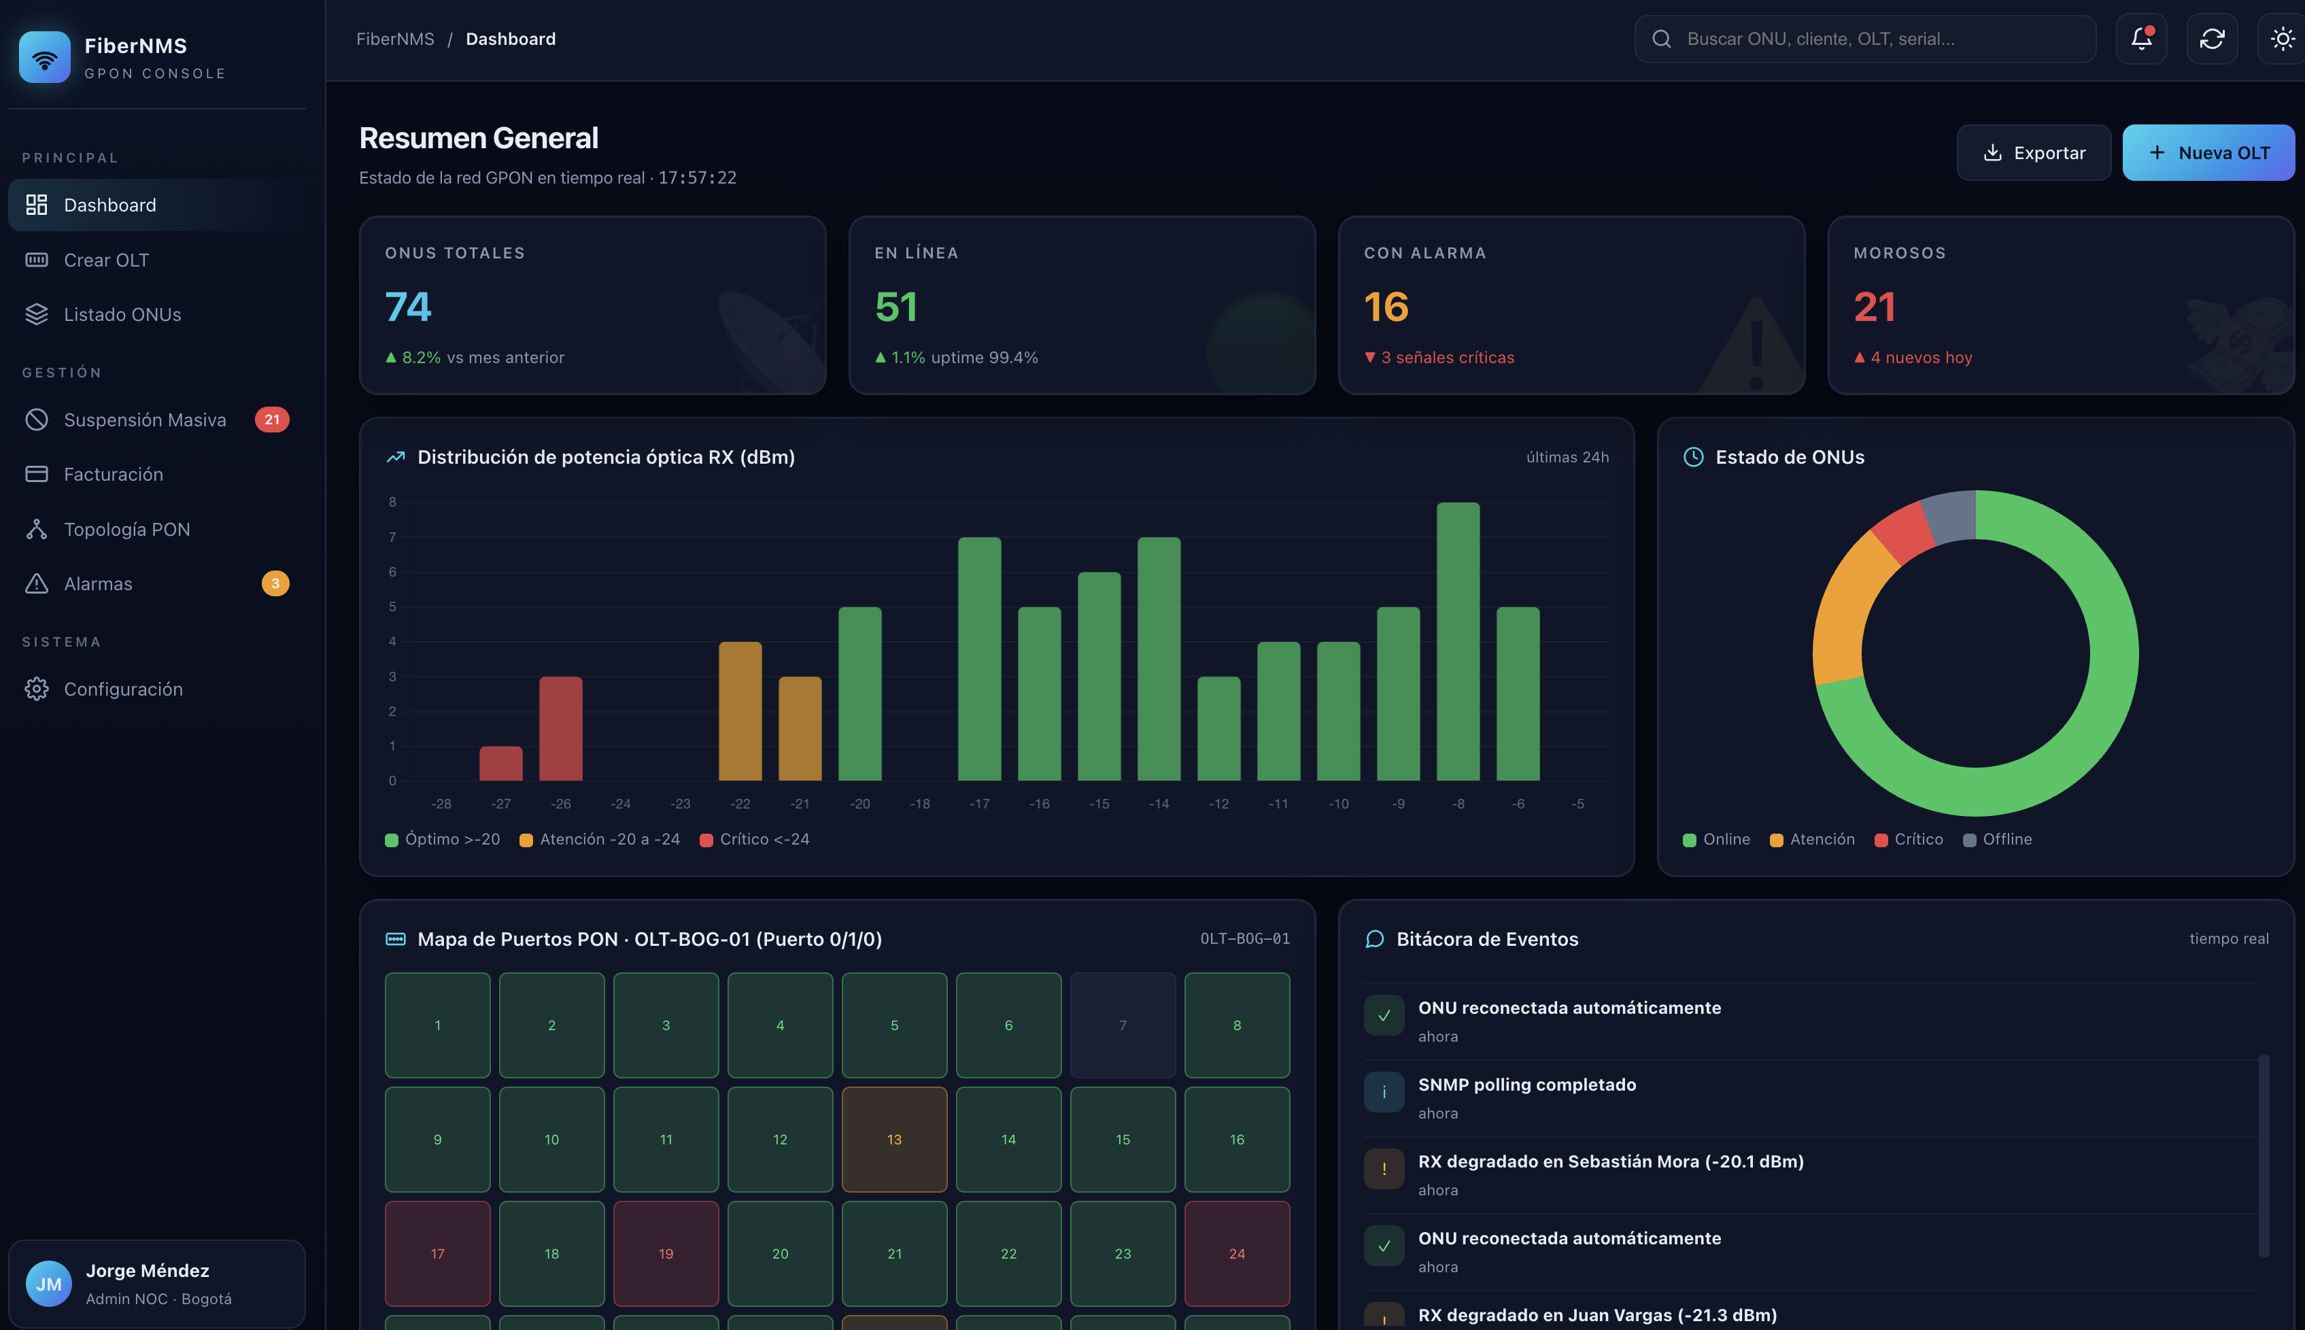Image resolution: width=2305 pixels, height=1330 pixels.
Task: Click the warning icon of Sebastián Mora event
Action: [1384, 1170]
